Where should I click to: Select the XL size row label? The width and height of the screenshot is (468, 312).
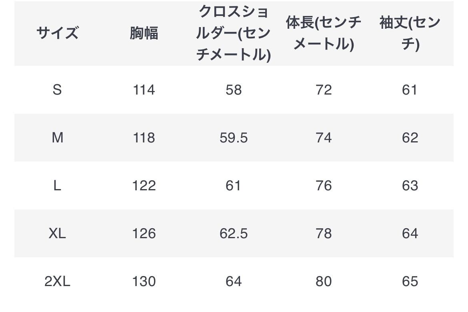coord(57,233)
